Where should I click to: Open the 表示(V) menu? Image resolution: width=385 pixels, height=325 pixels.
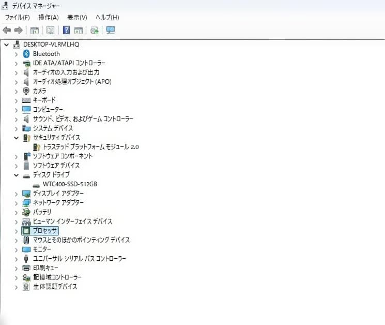[x=77, y=18]
